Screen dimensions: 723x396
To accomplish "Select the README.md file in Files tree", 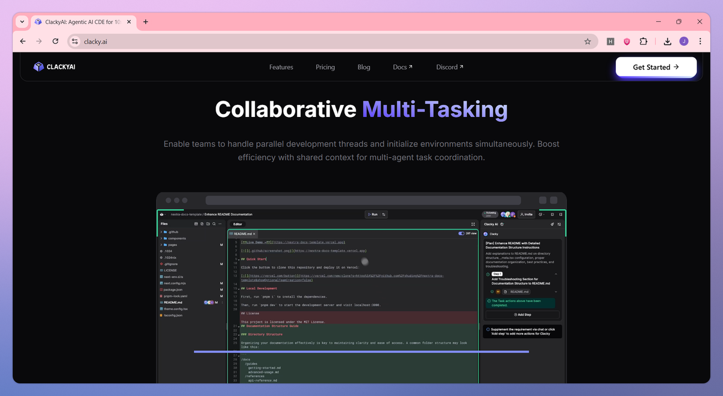I will point(174,302).
